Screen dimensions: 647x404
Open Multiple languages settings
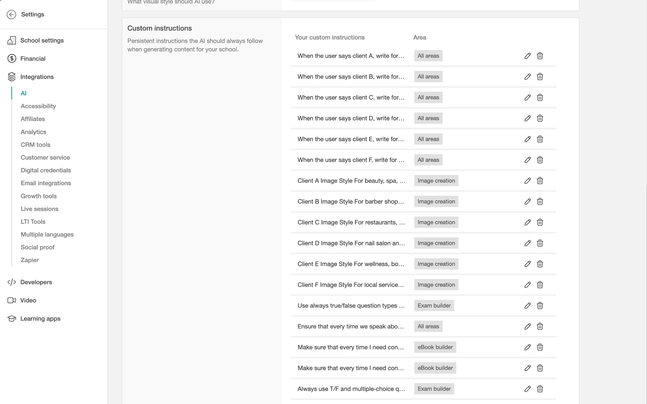47,235
